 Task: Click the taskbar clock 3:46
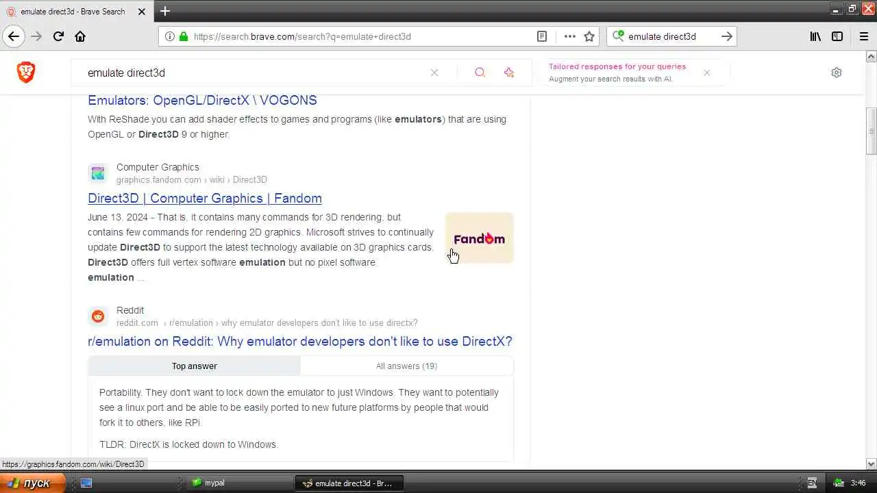point(858,483)
